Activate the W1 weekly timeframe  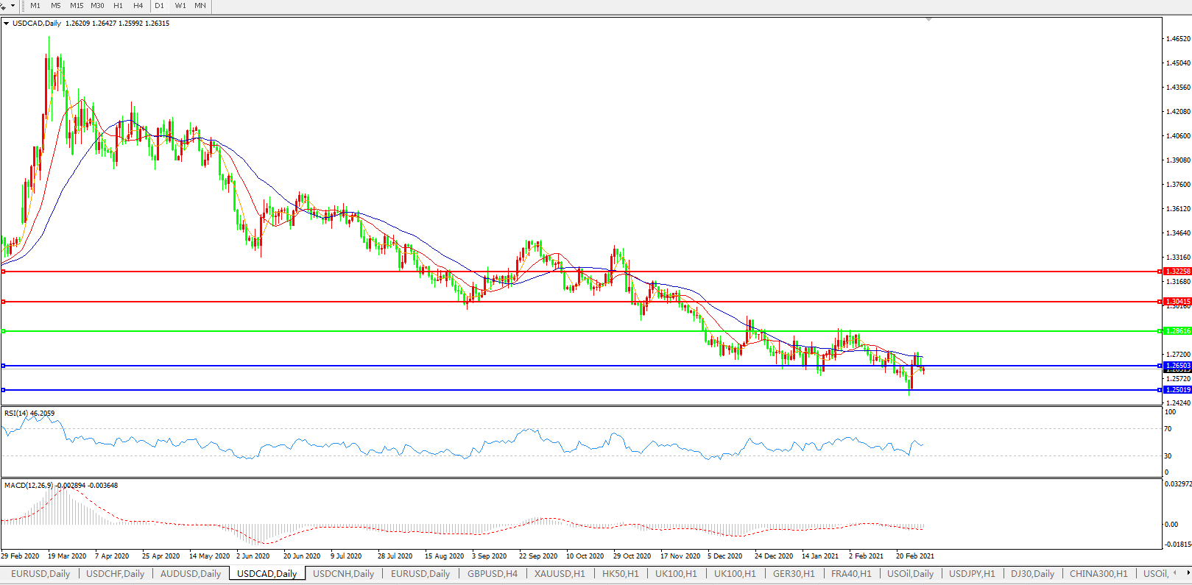(x=180, y=6)
